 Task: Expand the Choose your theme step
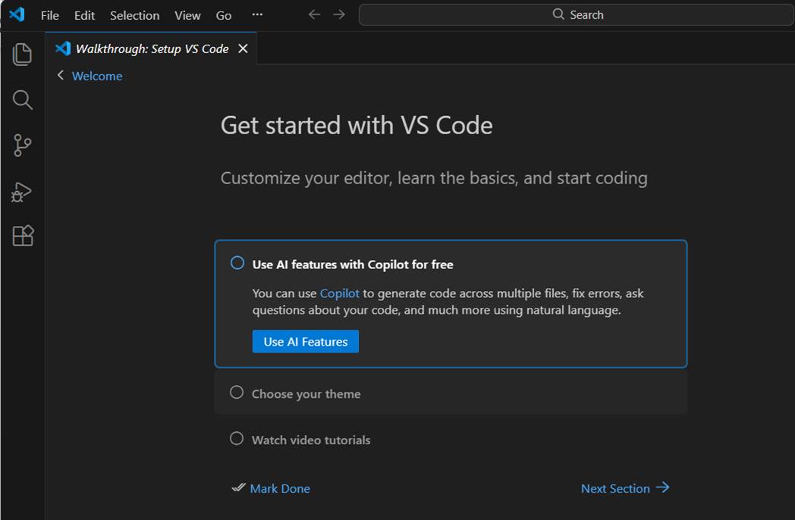tap(306, 394)
